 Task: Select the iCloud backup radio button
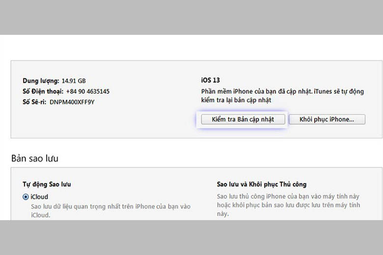tap(26, 197)
